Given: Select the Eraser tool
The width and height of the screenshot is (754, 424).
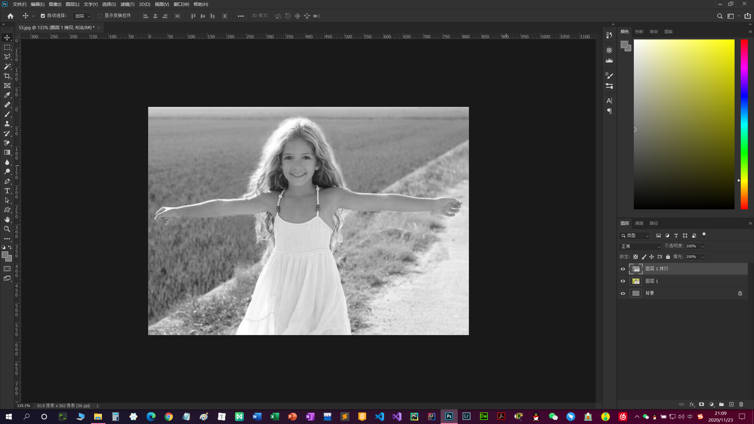Looking at the screenshot, I should 7,143.
